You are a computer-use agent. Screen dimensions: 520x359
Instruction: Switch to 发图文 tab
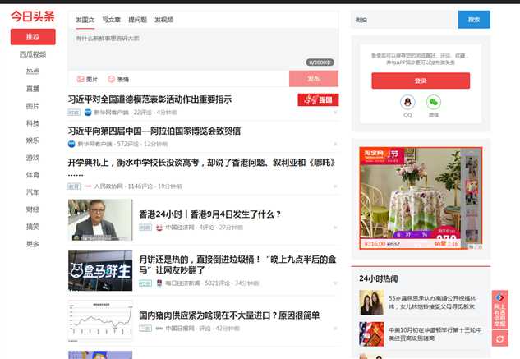coord(85,20)
